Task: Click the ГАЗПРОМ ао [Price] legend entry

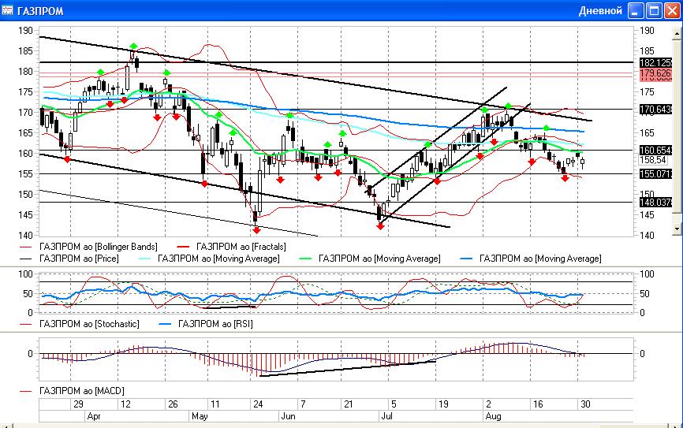Action: click(x=79, y=259)
